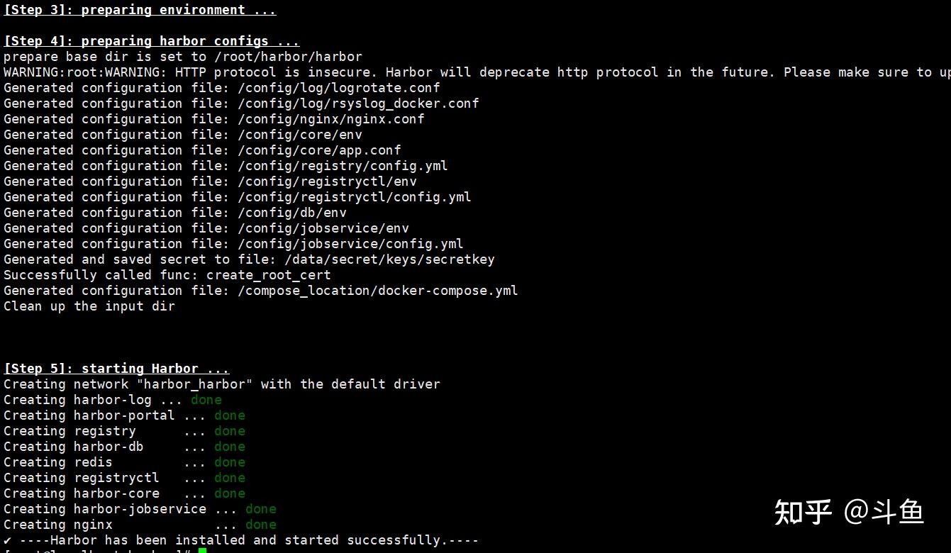Screen dimensions: 951x553
Task: Click the /compose_location/docker-compose.yml path
Action: pyautogui.click(x=382, y=291)
